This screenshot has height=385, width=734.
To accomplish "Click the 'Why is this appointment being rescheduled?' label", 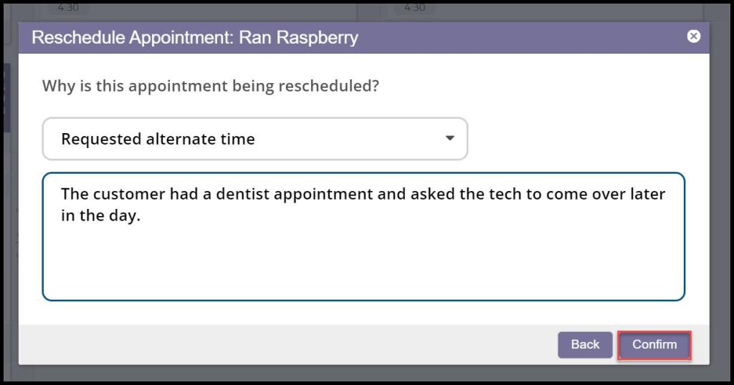I will coord(211,86).
